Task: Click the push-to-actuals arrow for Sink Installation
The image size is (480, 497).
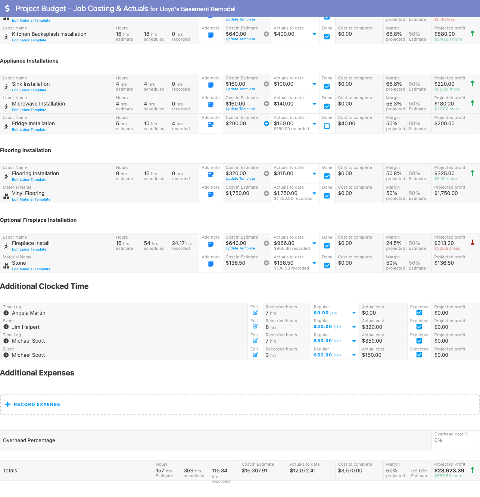Action: 266,84
